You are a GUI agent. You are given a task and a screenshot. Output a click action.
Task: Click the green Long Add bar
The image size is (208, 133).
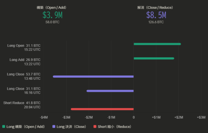[154, 59]
